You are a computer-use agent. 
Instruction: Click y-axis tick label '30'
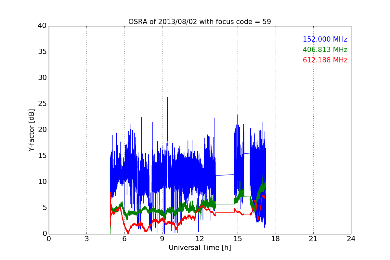(x=42, y=78)
